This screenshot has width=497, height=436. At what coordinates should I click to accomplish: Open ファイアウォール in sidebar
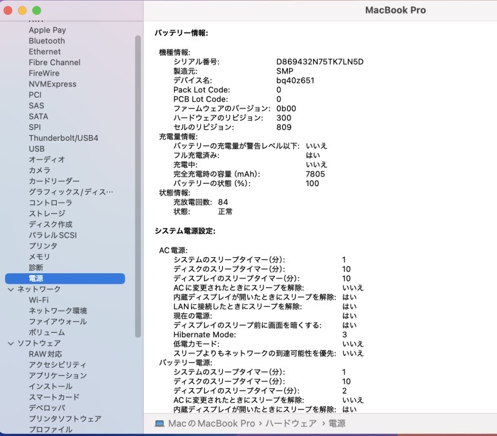[57, 322]
